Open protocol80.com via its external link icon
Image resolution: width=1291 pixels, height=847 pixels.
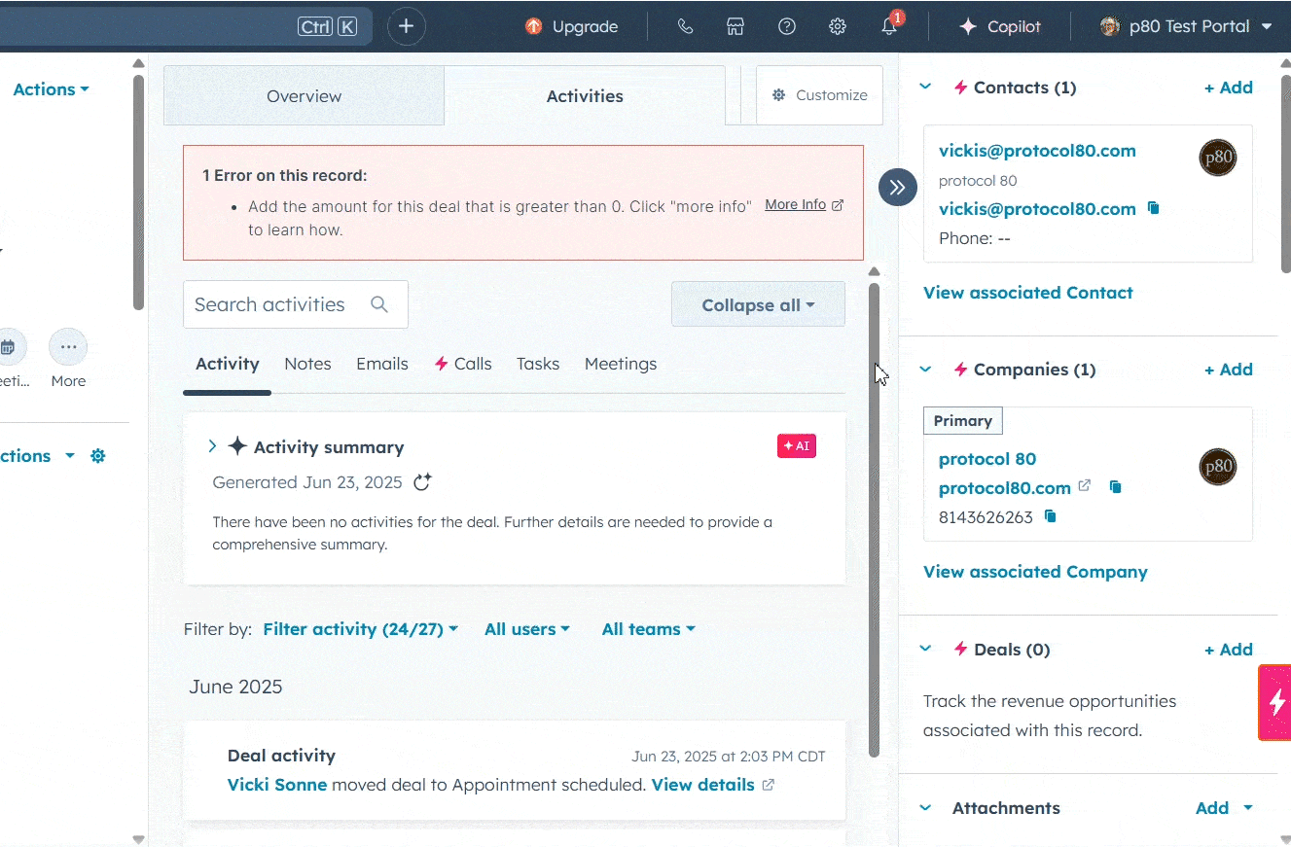(x=1083, y=486)
